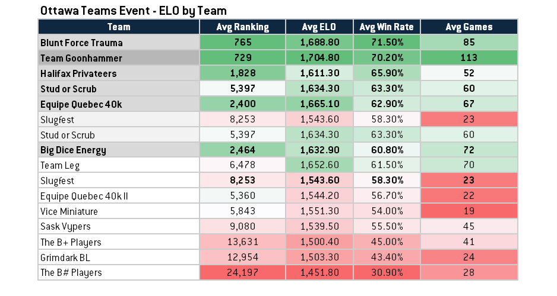Sort by the Avg Ranking column header

(x=242, y=27)
